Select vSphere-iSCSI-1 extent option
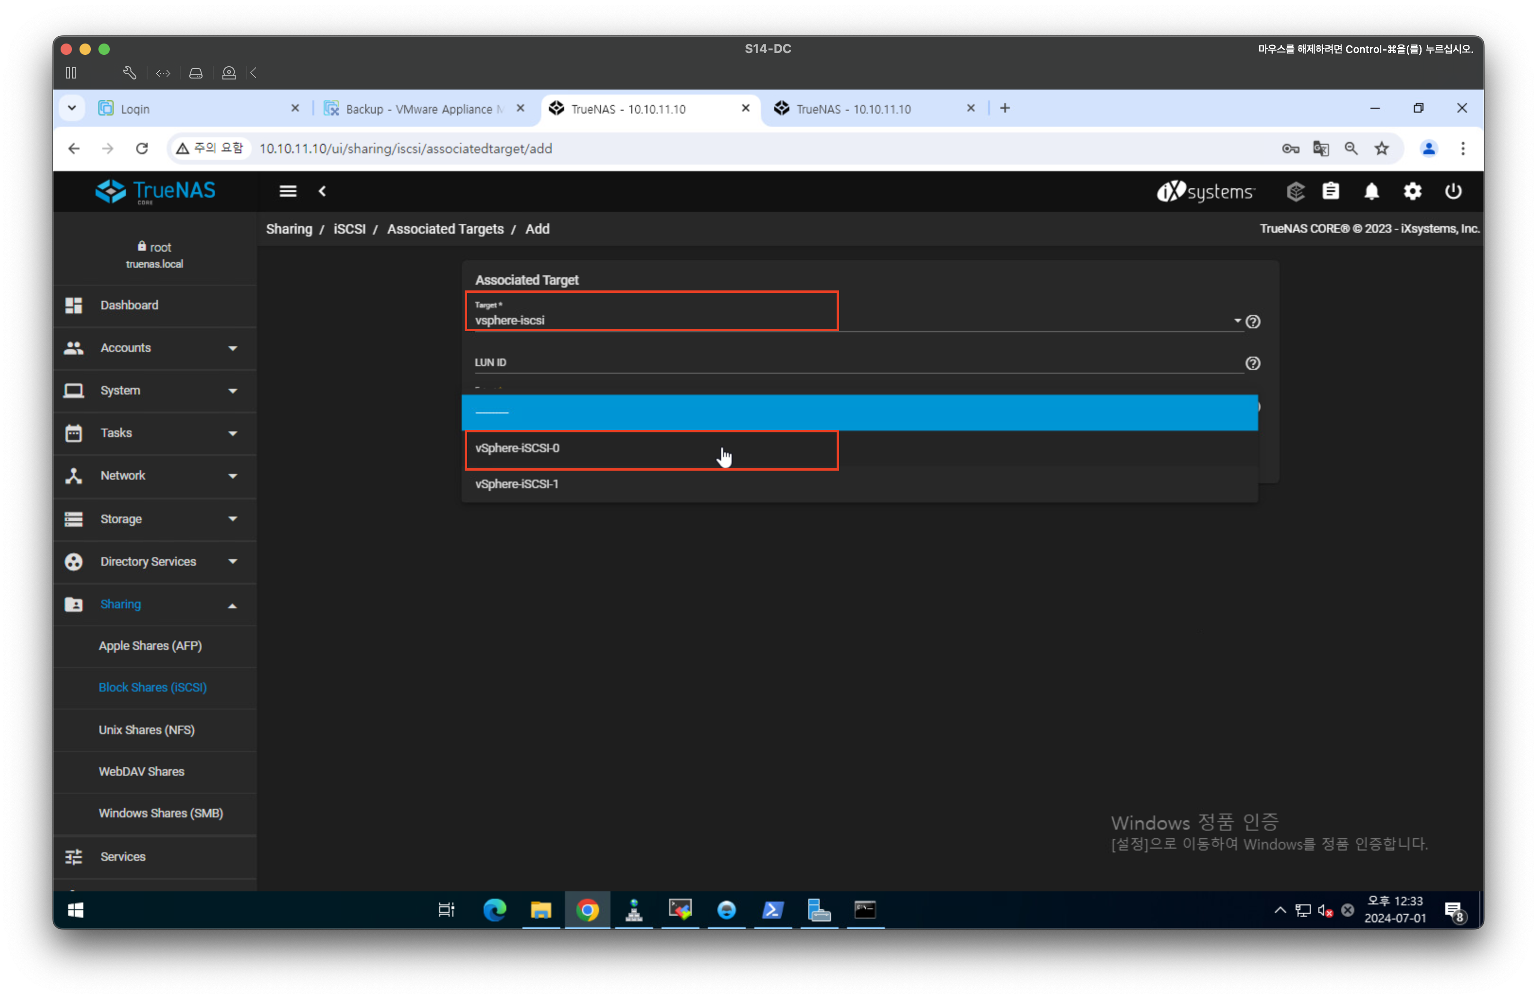This screenshot has width=1537, height=999. 517,484
